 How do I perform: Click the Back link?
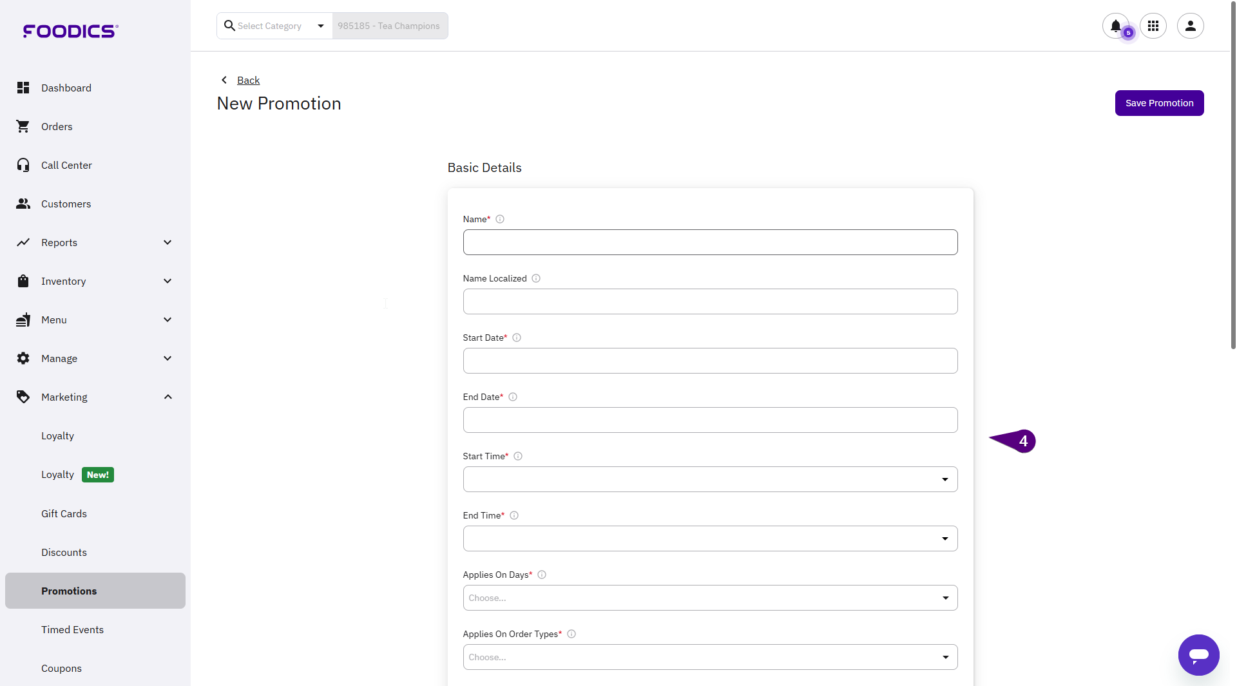[x=248, y=80]
